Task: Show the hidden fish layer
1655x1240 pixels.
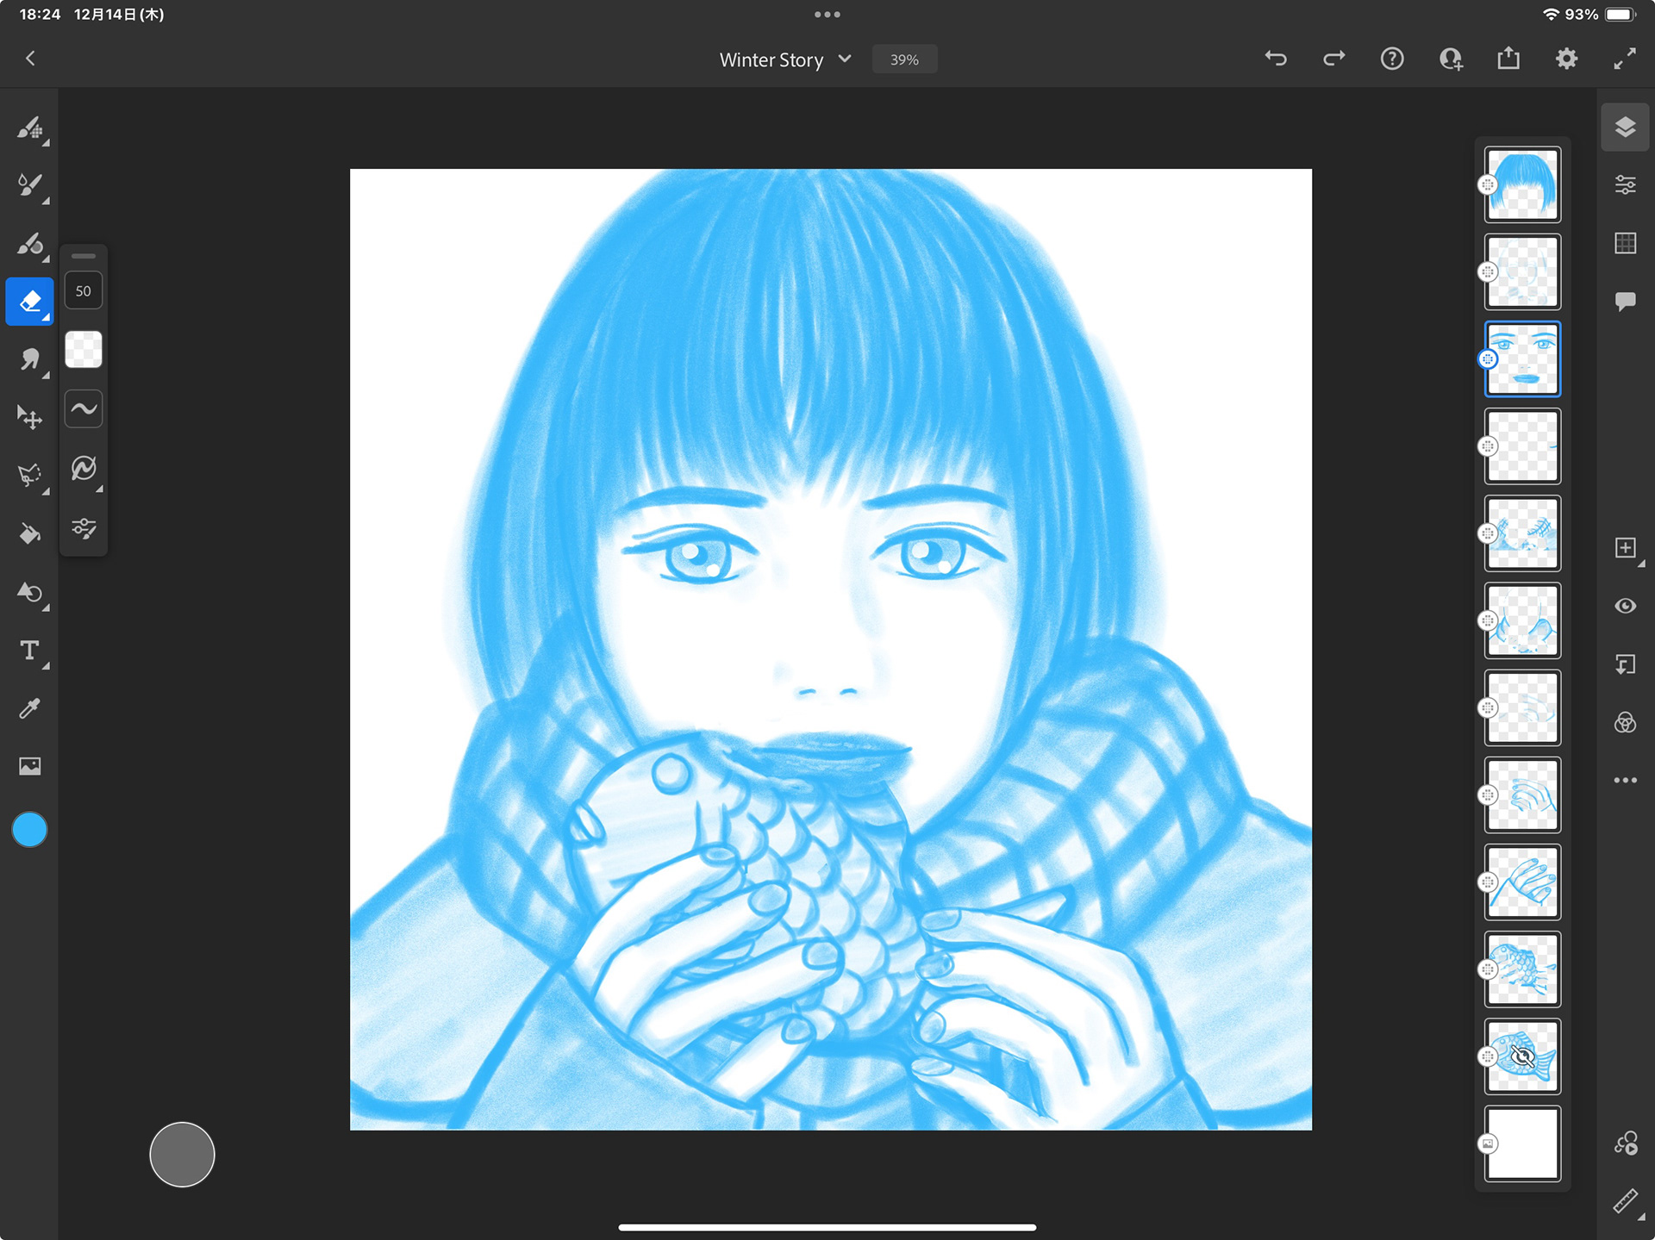Action: [1522, 1056]
